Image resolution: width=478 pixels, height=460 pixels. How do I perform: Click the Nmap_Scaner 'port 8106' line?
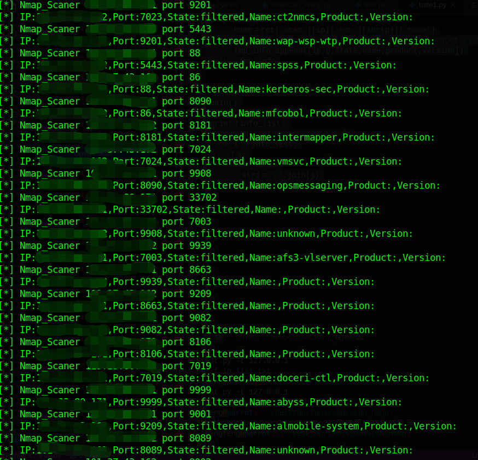(106, 342)
